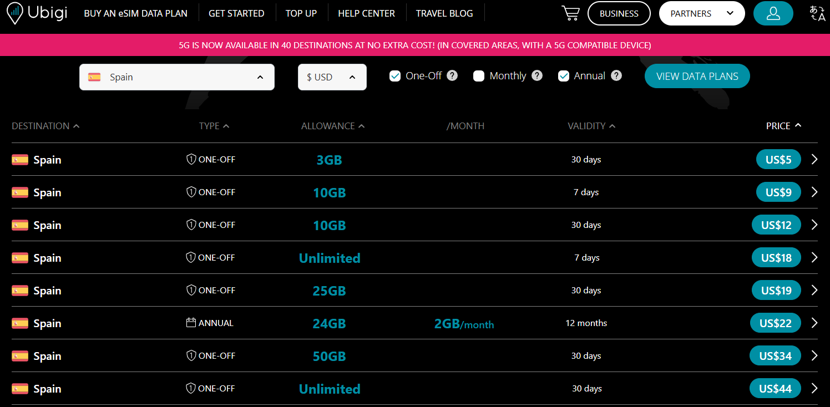830x407 pixels.
Task: Click shield icon in US$5 row
Action: (x=191, y=160)
